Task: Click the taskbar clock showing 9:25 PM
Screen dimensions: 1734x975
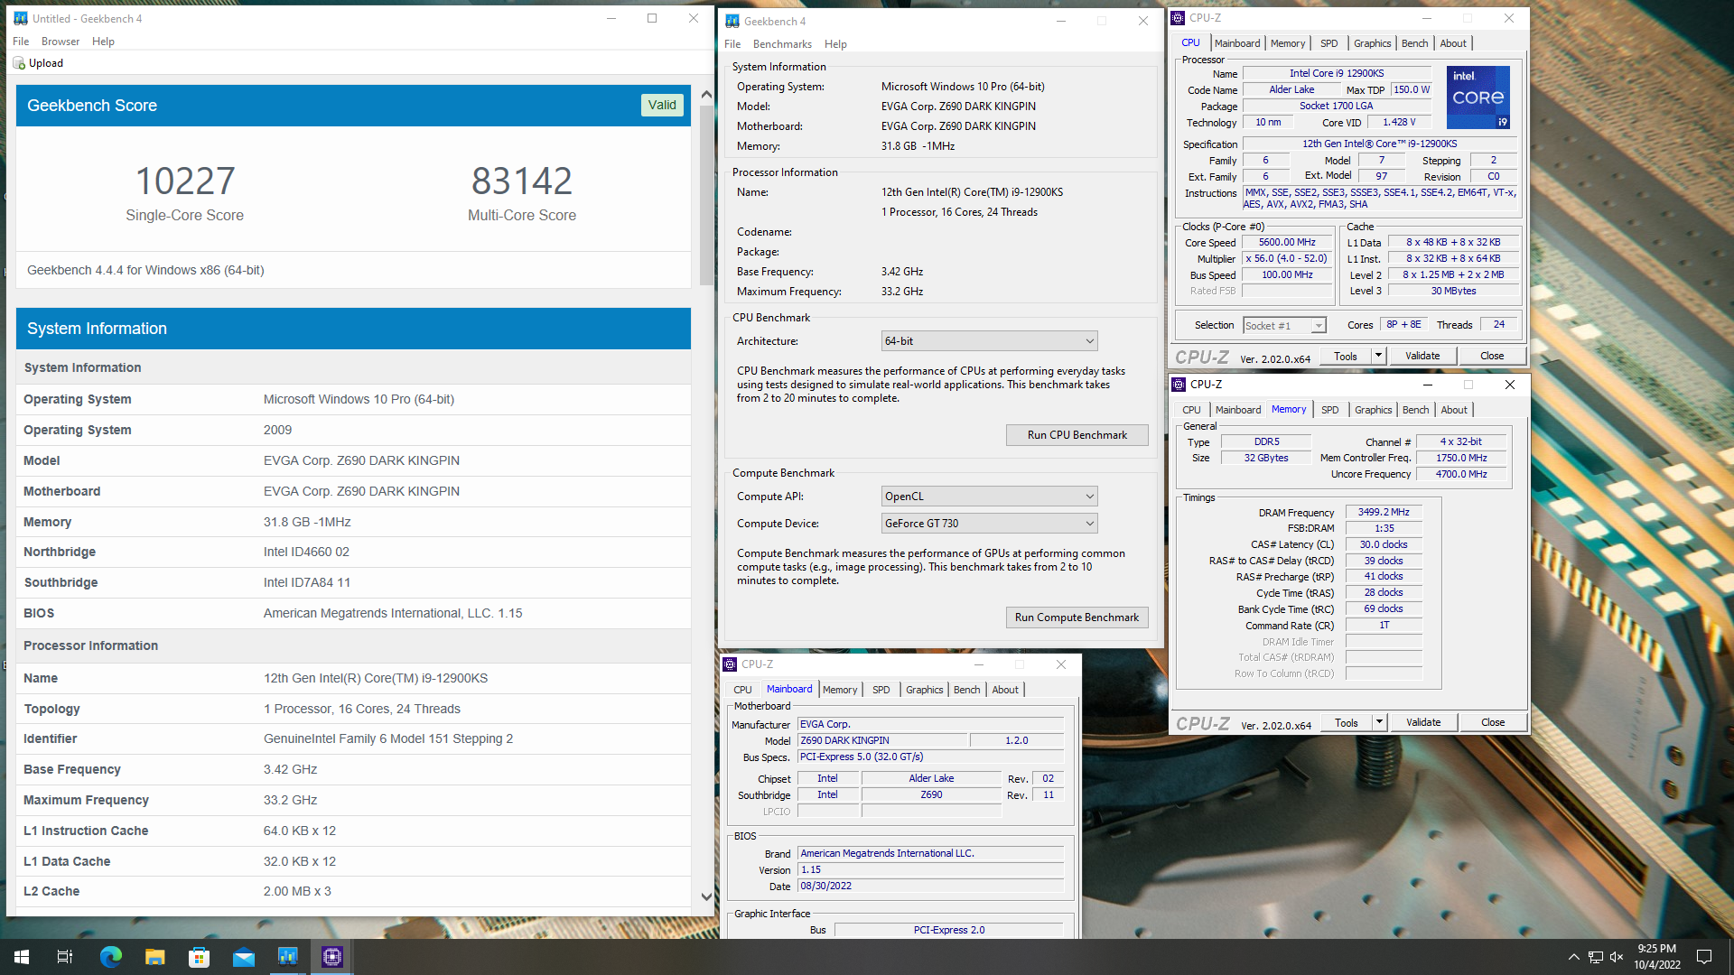Action: coord(1656,957)
